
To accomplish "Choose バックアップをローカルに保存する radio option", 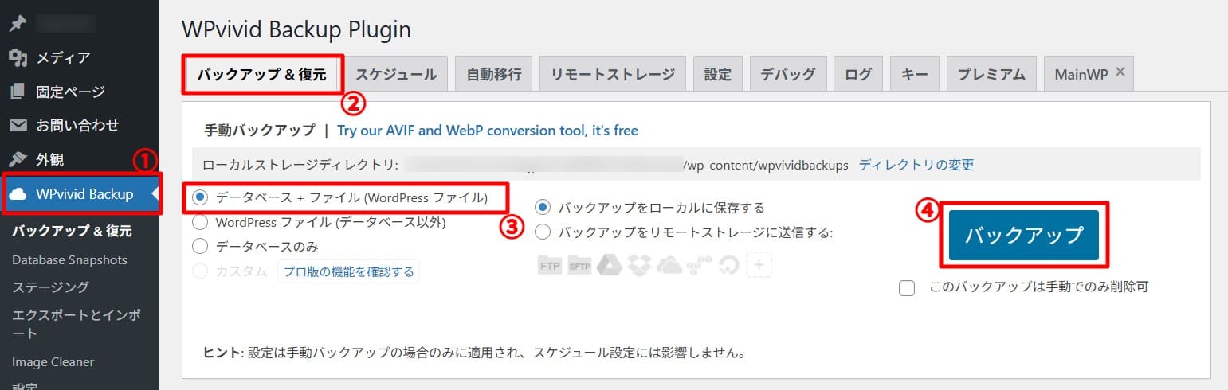I will click(x=543, y=208).
